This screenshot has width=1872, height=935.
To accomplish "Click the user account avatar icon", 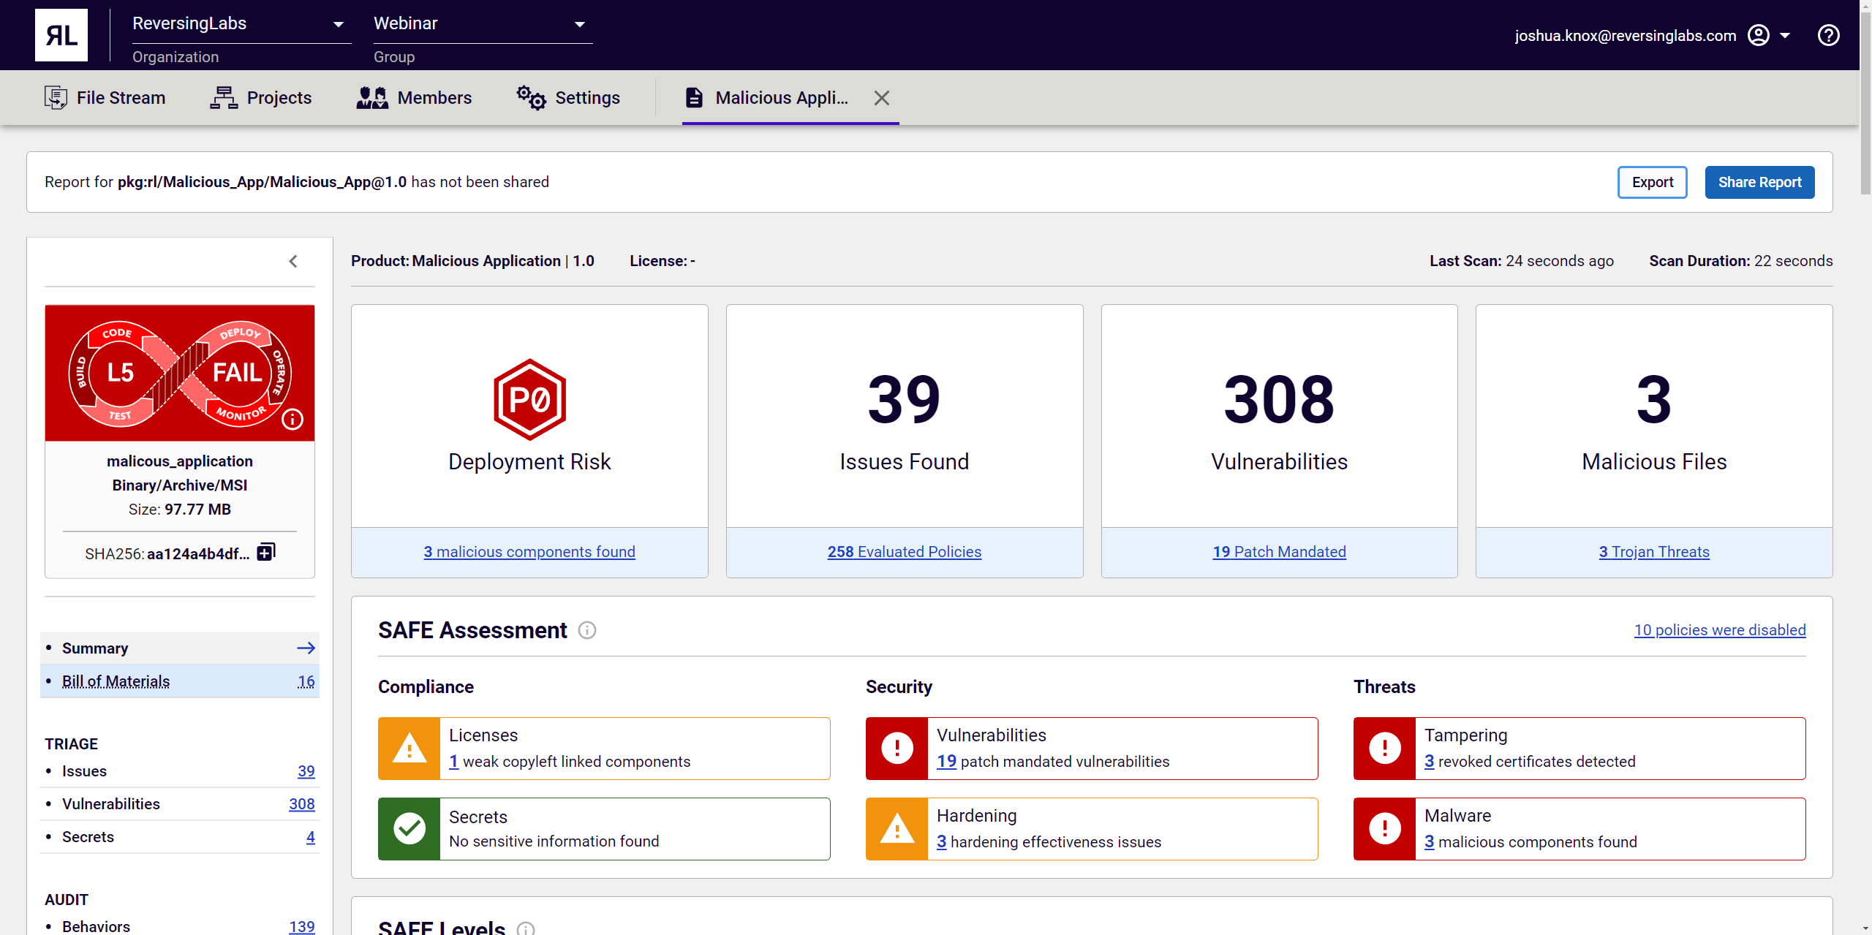I will (x=1758, y=35).
